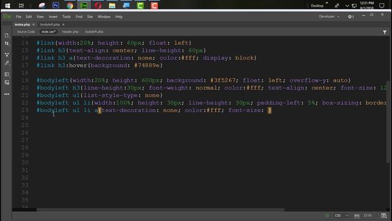
Task: Switch to Google Chrome in the taskbar
Action: (70, 6)
